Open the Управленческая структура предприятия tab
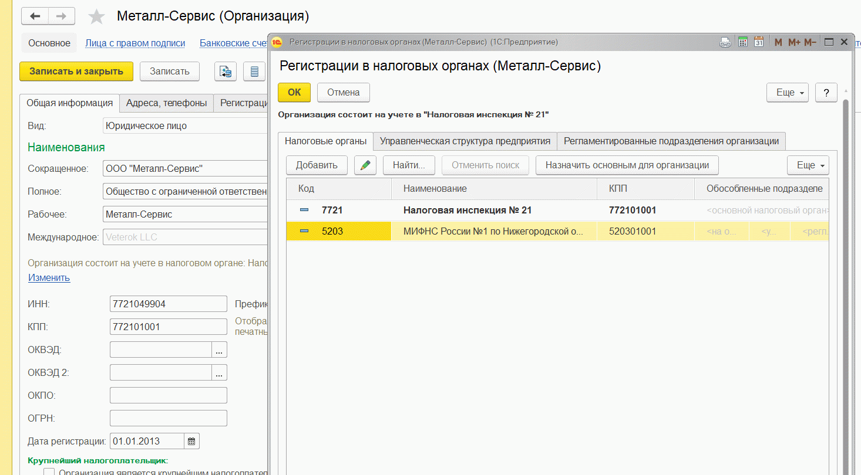Viewport: 861px width, 475px height. 465,141
